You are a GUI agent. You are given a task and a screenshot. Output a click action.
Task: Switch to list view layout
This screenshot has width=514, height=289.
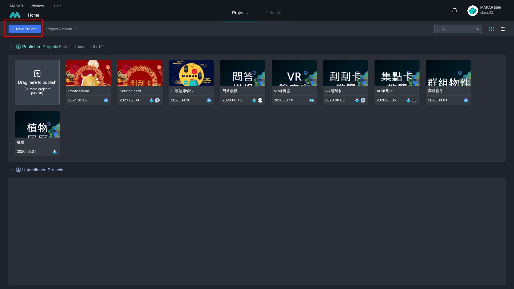click(502, 29)
